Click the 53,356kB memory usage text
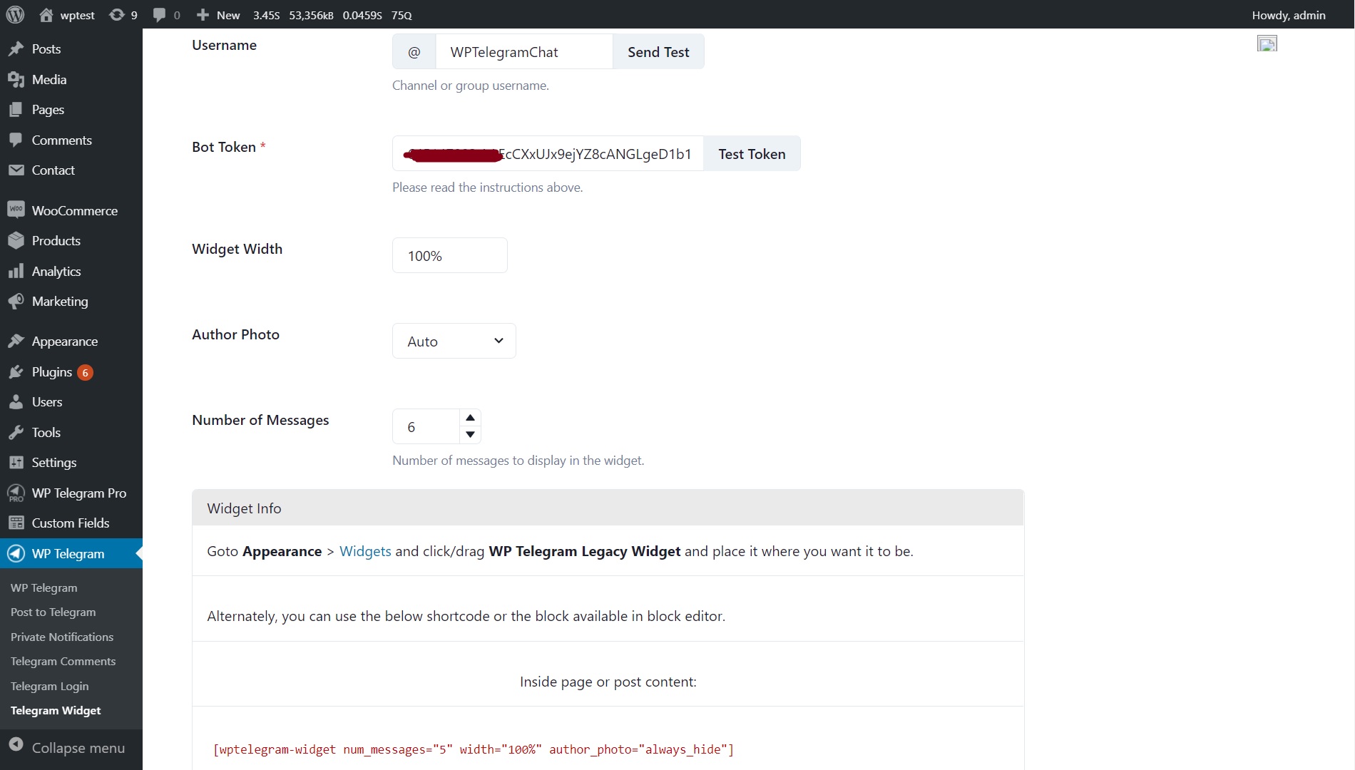Viewport: 1355px width, 770px height. (311, 15)
